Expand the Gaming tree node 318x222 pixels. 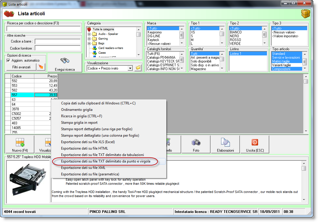click(x=89, y=39)
